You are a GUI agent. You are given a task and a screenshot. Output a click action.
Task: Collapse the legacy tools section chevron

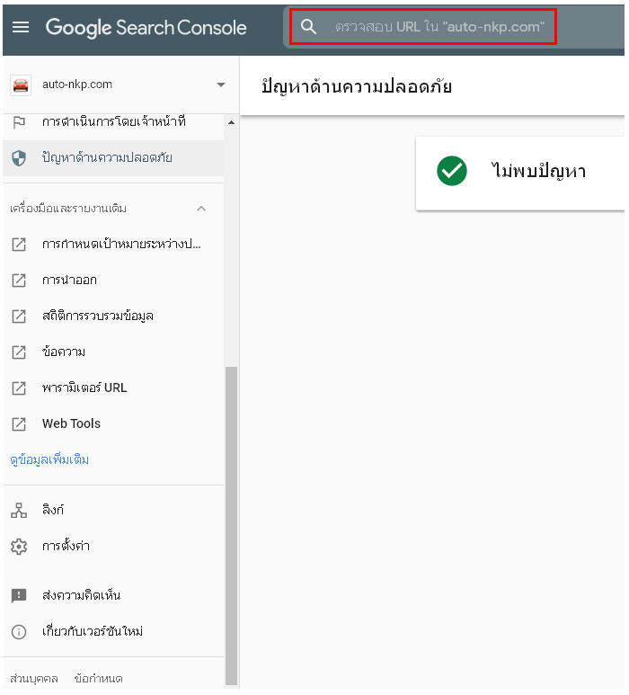[201, 209]
